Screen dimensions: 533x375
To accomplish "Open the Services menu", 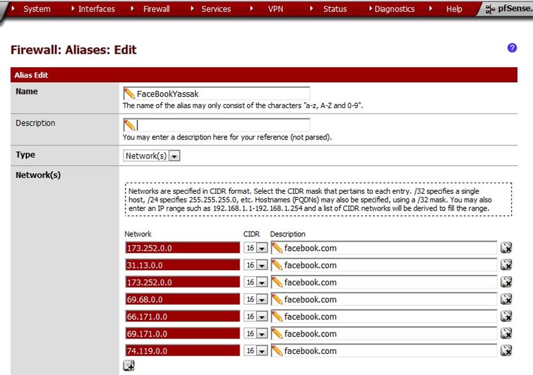I will tap(216, 9).
